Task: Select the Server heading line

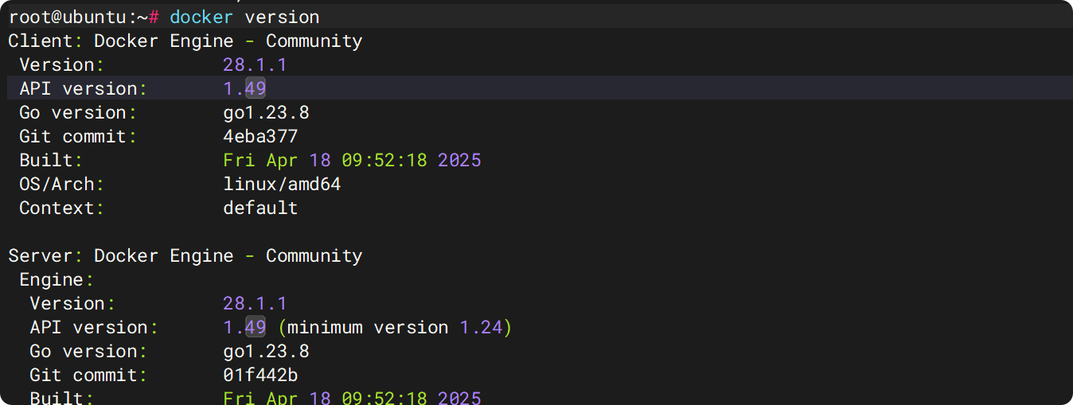Action: point(185,255)
